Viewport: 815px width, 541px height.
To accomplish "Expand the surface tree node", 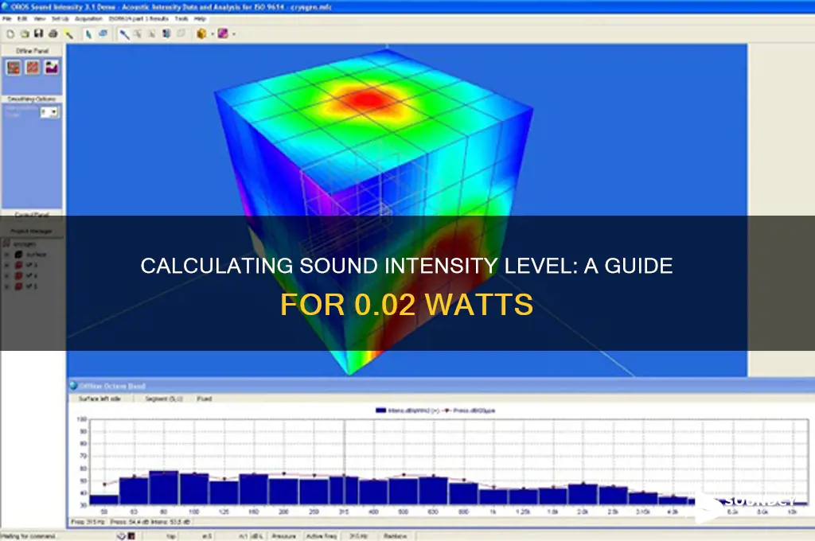I will coord(6,255).
